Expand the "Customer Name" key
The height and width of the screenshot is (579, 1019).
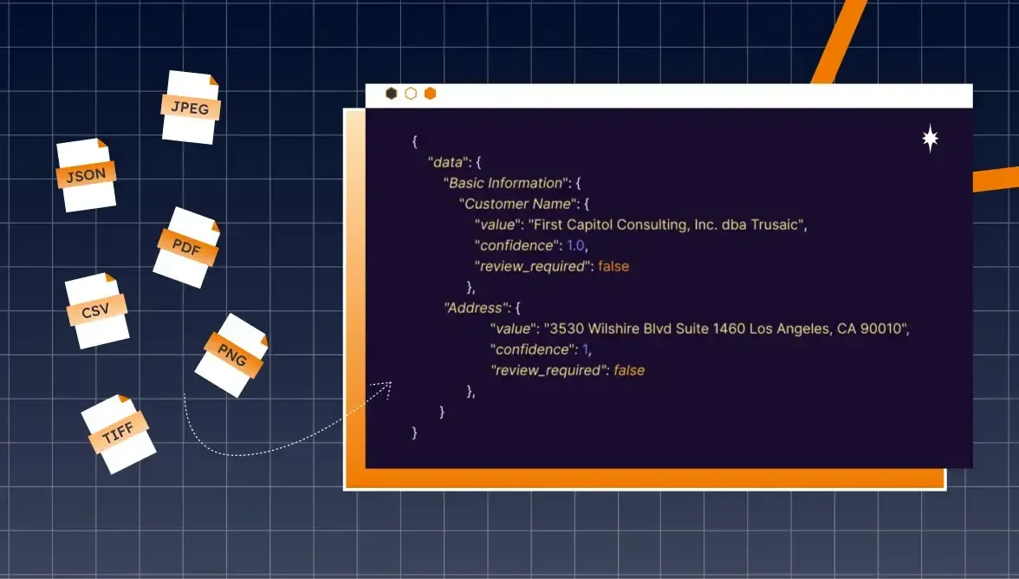point(520,204)
